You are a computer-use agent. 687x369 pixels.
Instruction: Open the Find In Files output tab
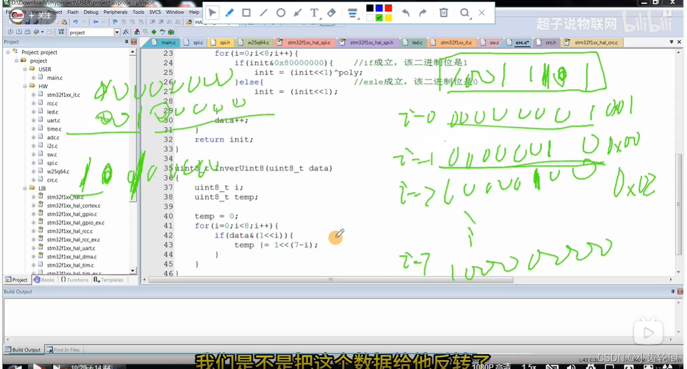point(64,350)
